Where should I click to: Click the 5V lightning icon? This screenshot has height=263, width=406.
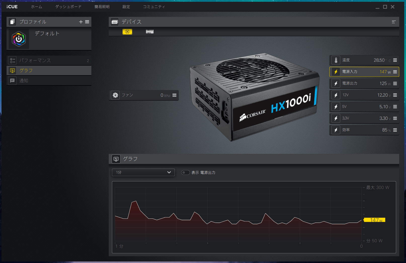(x=336, y=107)
